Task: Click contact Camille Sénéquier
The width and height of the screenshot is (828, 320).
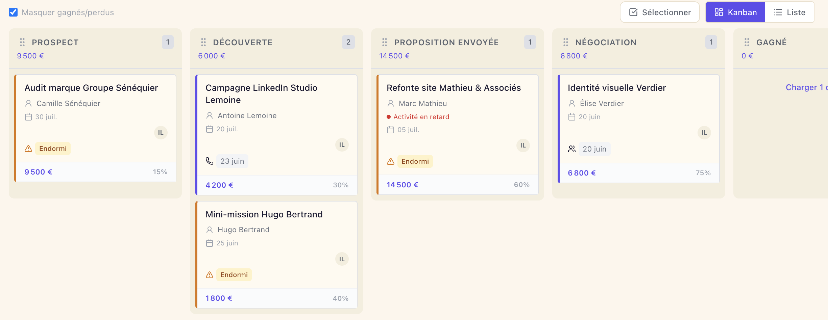Action: [69, 103]
